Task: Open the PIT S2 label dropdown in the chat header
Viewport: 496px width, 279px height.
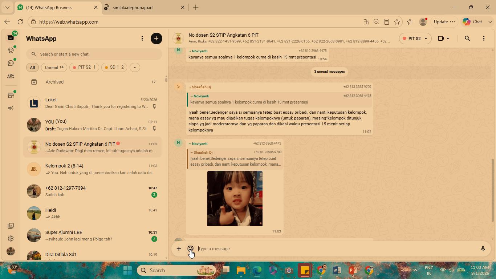Action: [415, 39]
